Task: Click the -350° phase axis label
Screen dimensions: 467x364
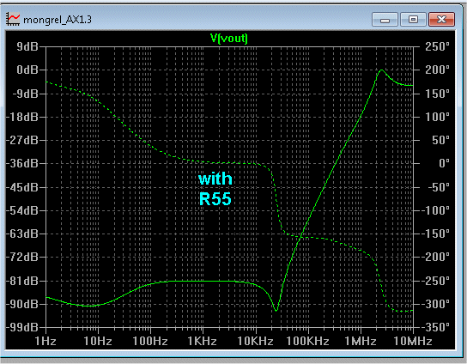Action: (435, 327)
